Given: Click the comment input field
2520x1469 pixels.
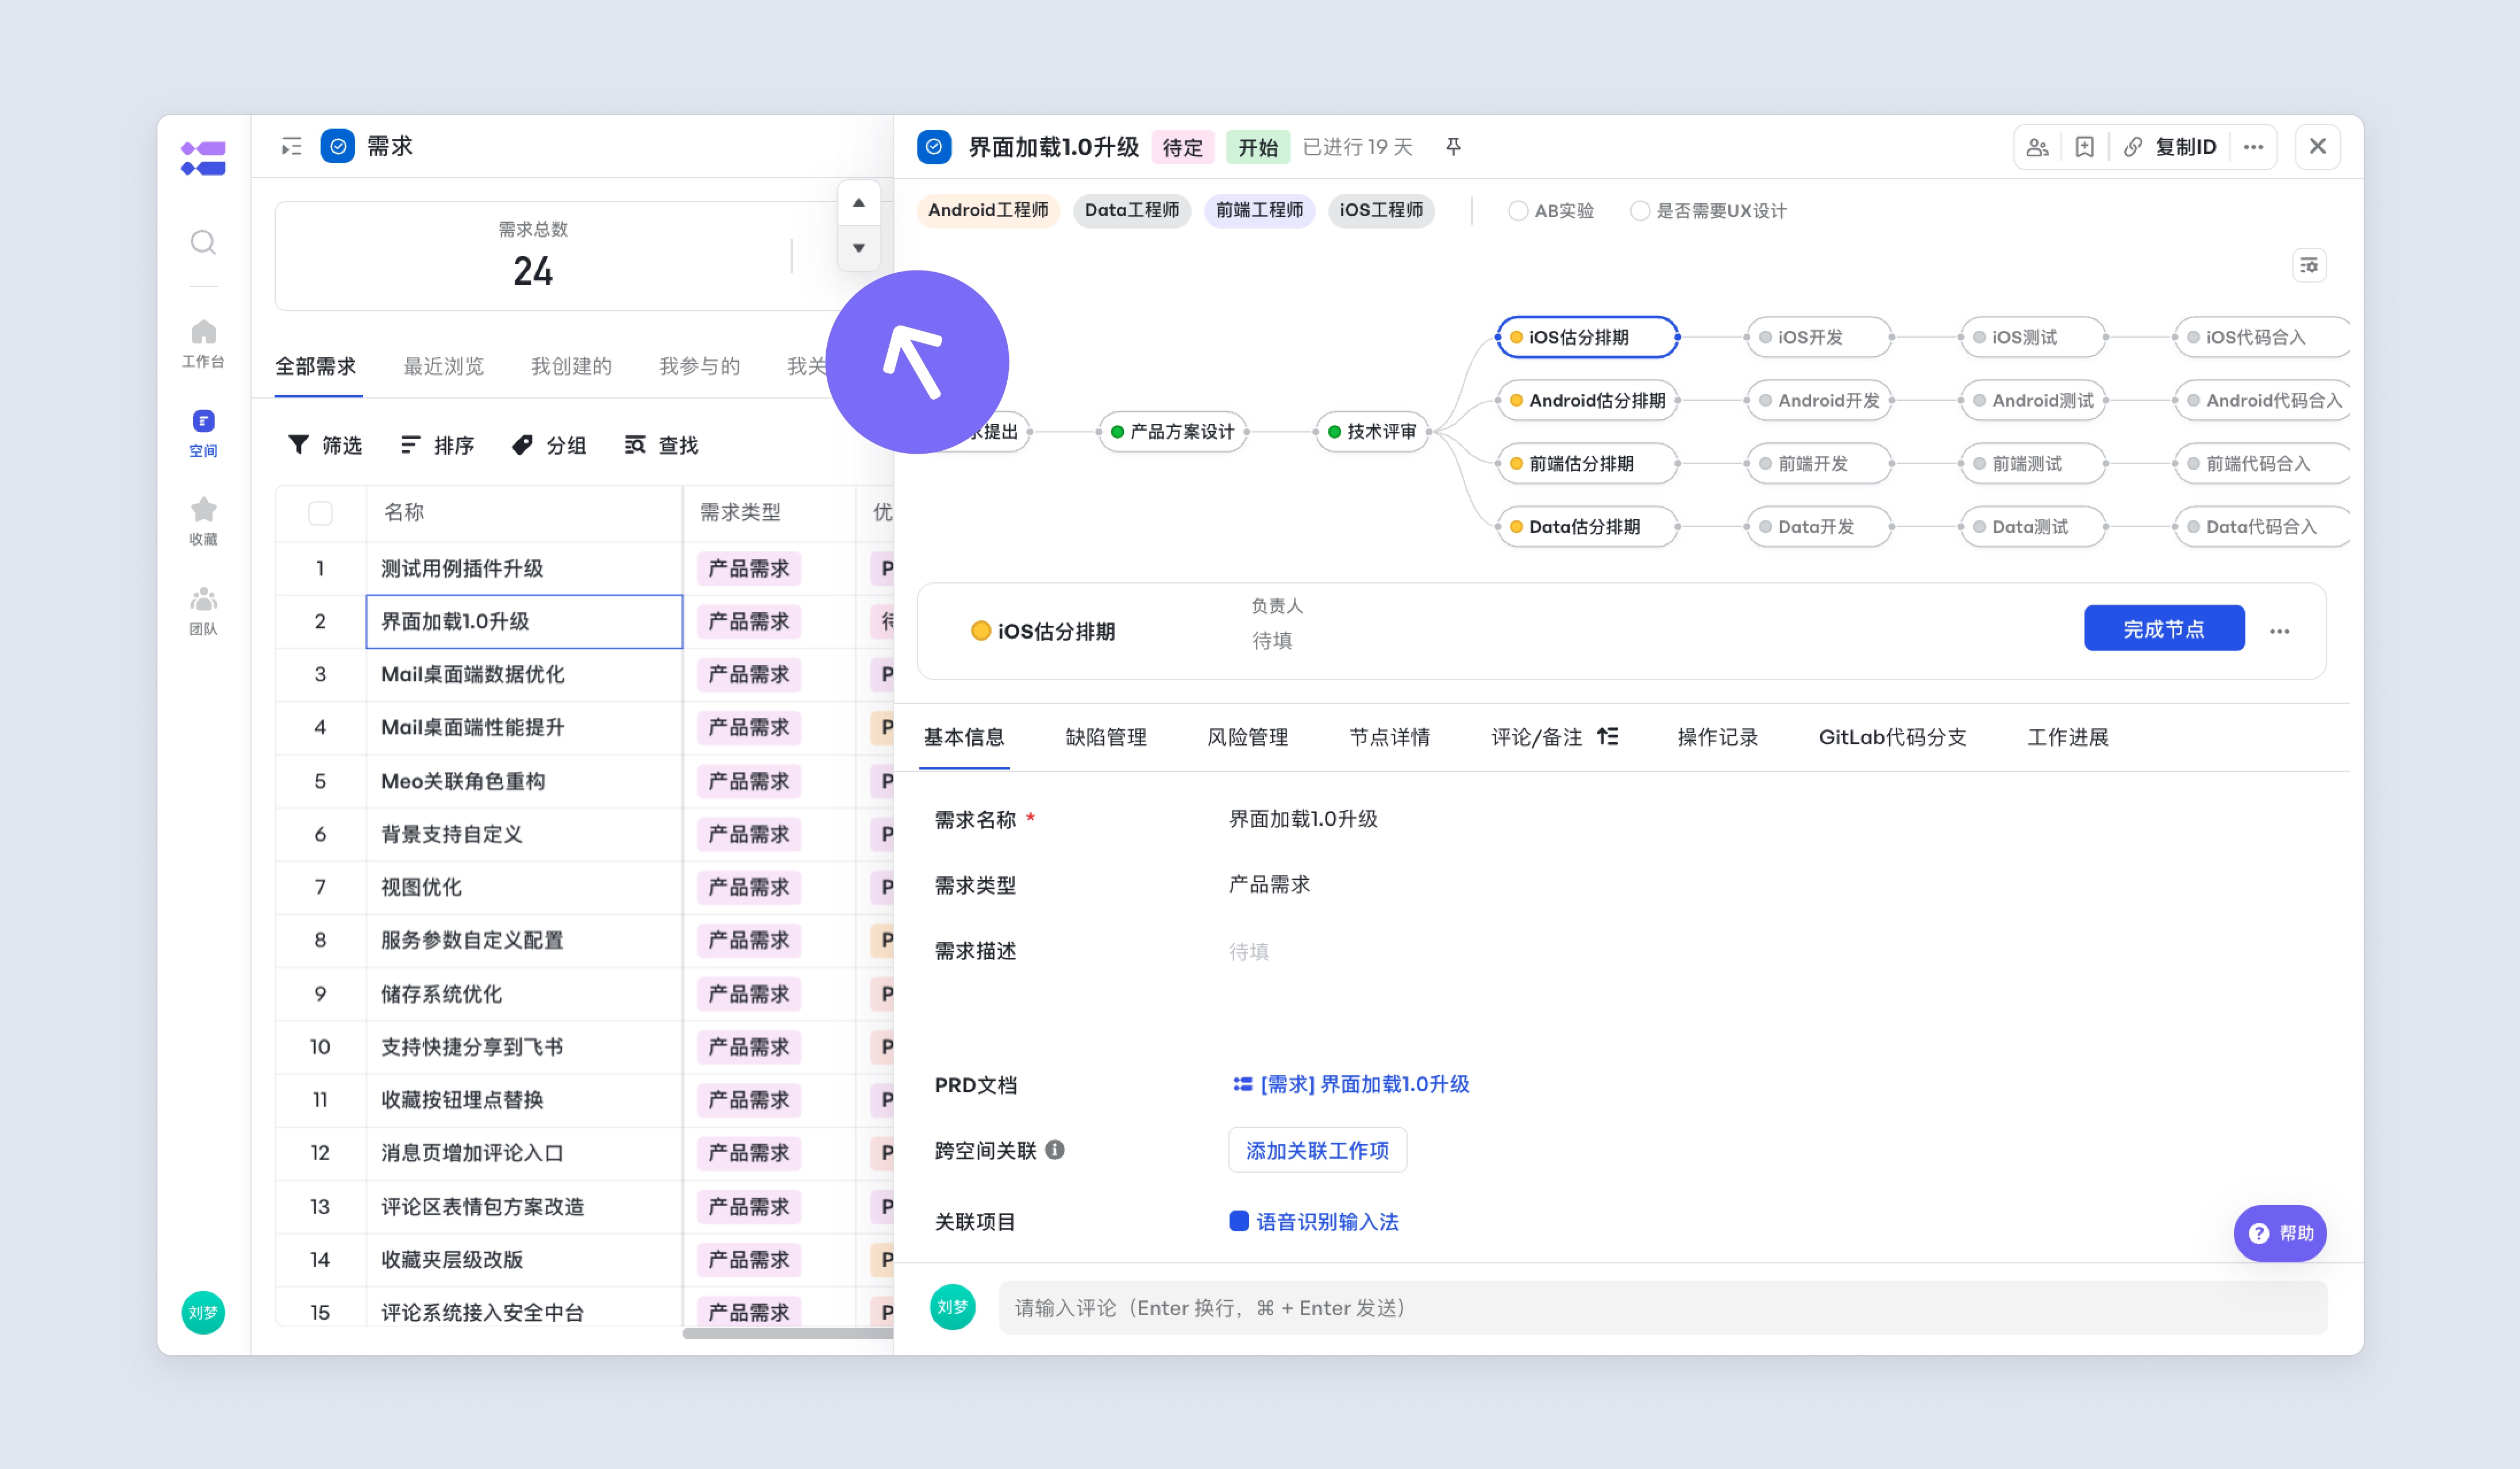Looking at the screenshot, I should (1662, 1307).
